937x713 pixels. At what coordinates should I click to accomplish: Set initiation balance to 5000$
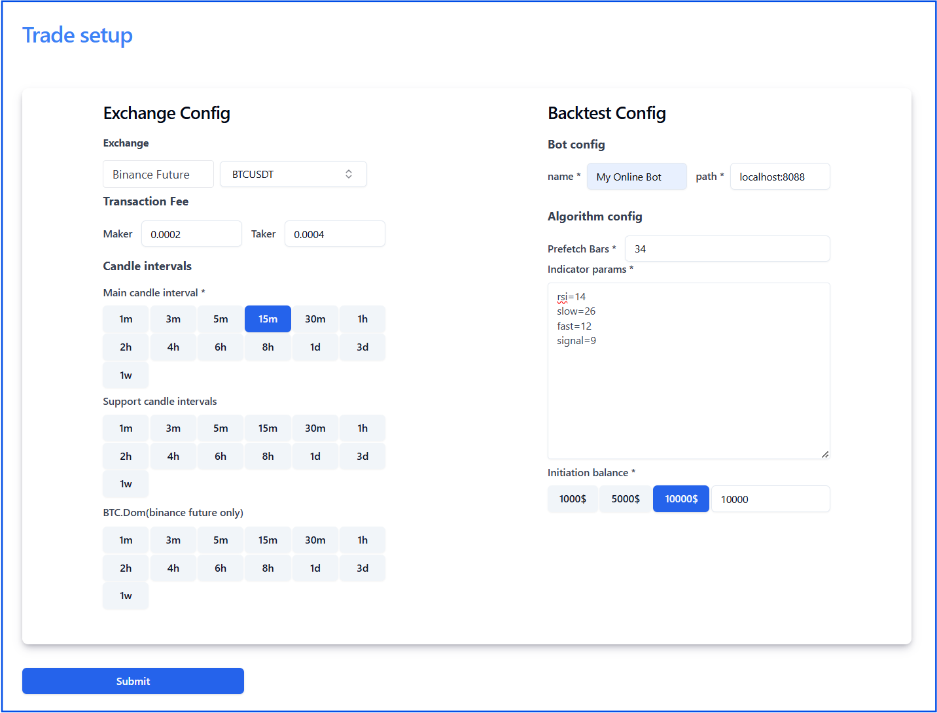[626, 499]
